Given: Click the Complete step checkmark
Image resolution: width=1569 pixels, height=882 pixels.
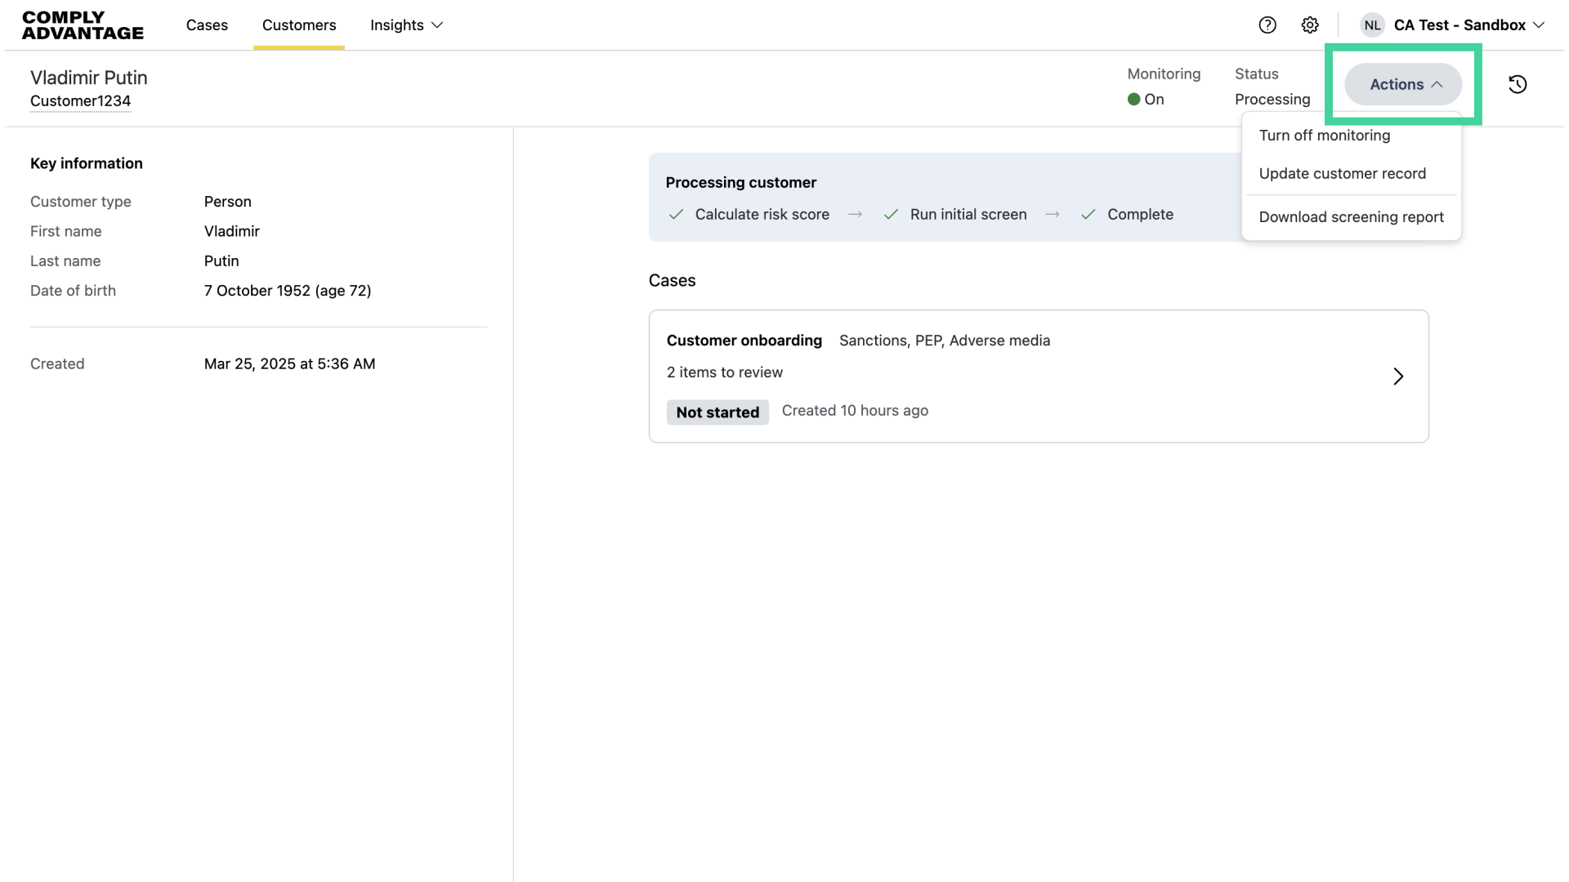Looking at the screenshot, I should tap(1088, 215).
